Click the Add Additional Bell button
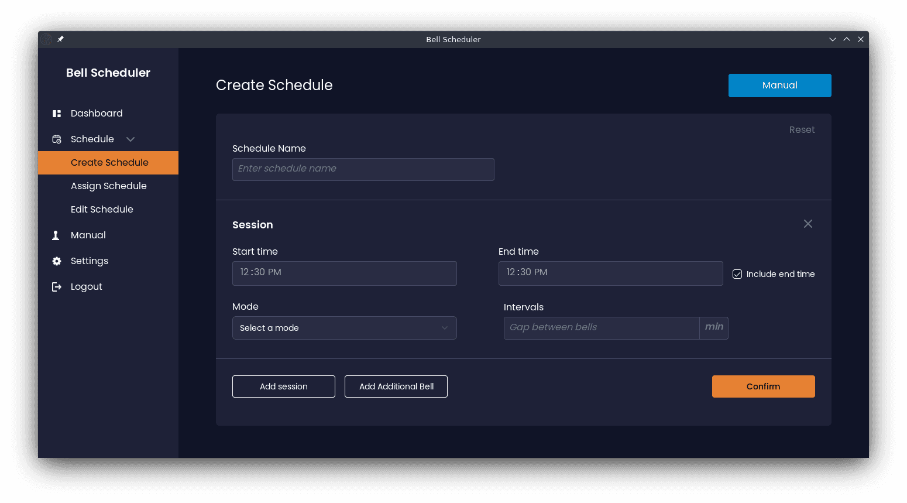The height and width of the screenshot is (503, 907). 396,386
